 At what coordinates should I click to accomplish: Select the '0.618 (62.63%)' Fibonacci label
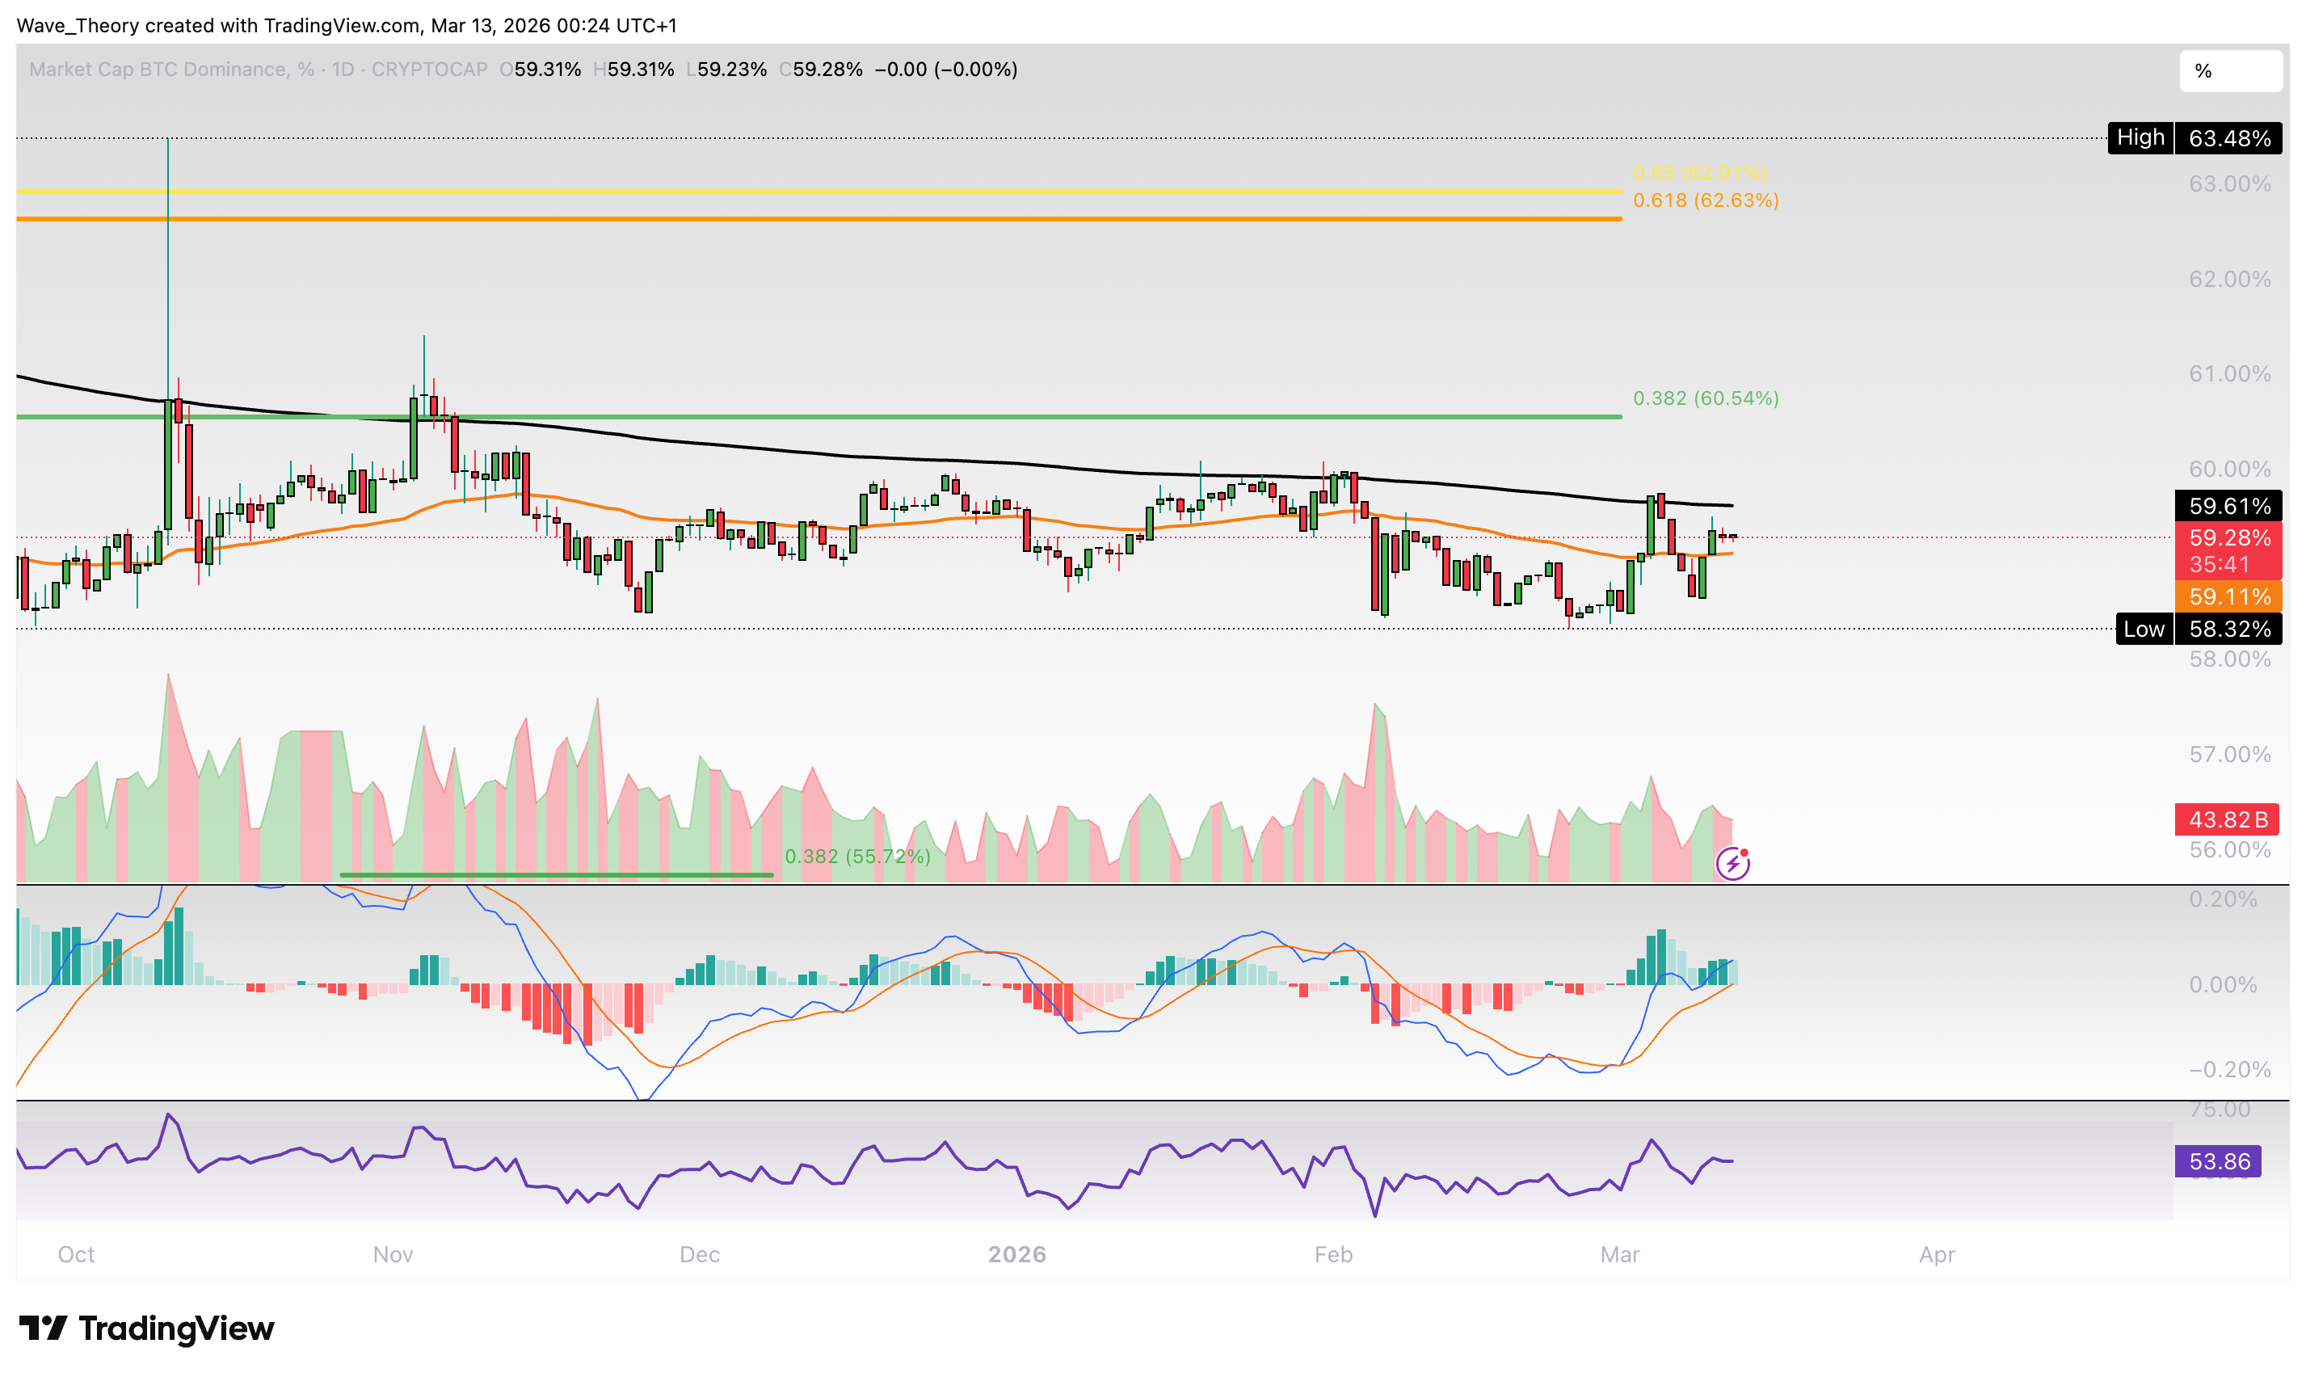(x=1705, y=200)
